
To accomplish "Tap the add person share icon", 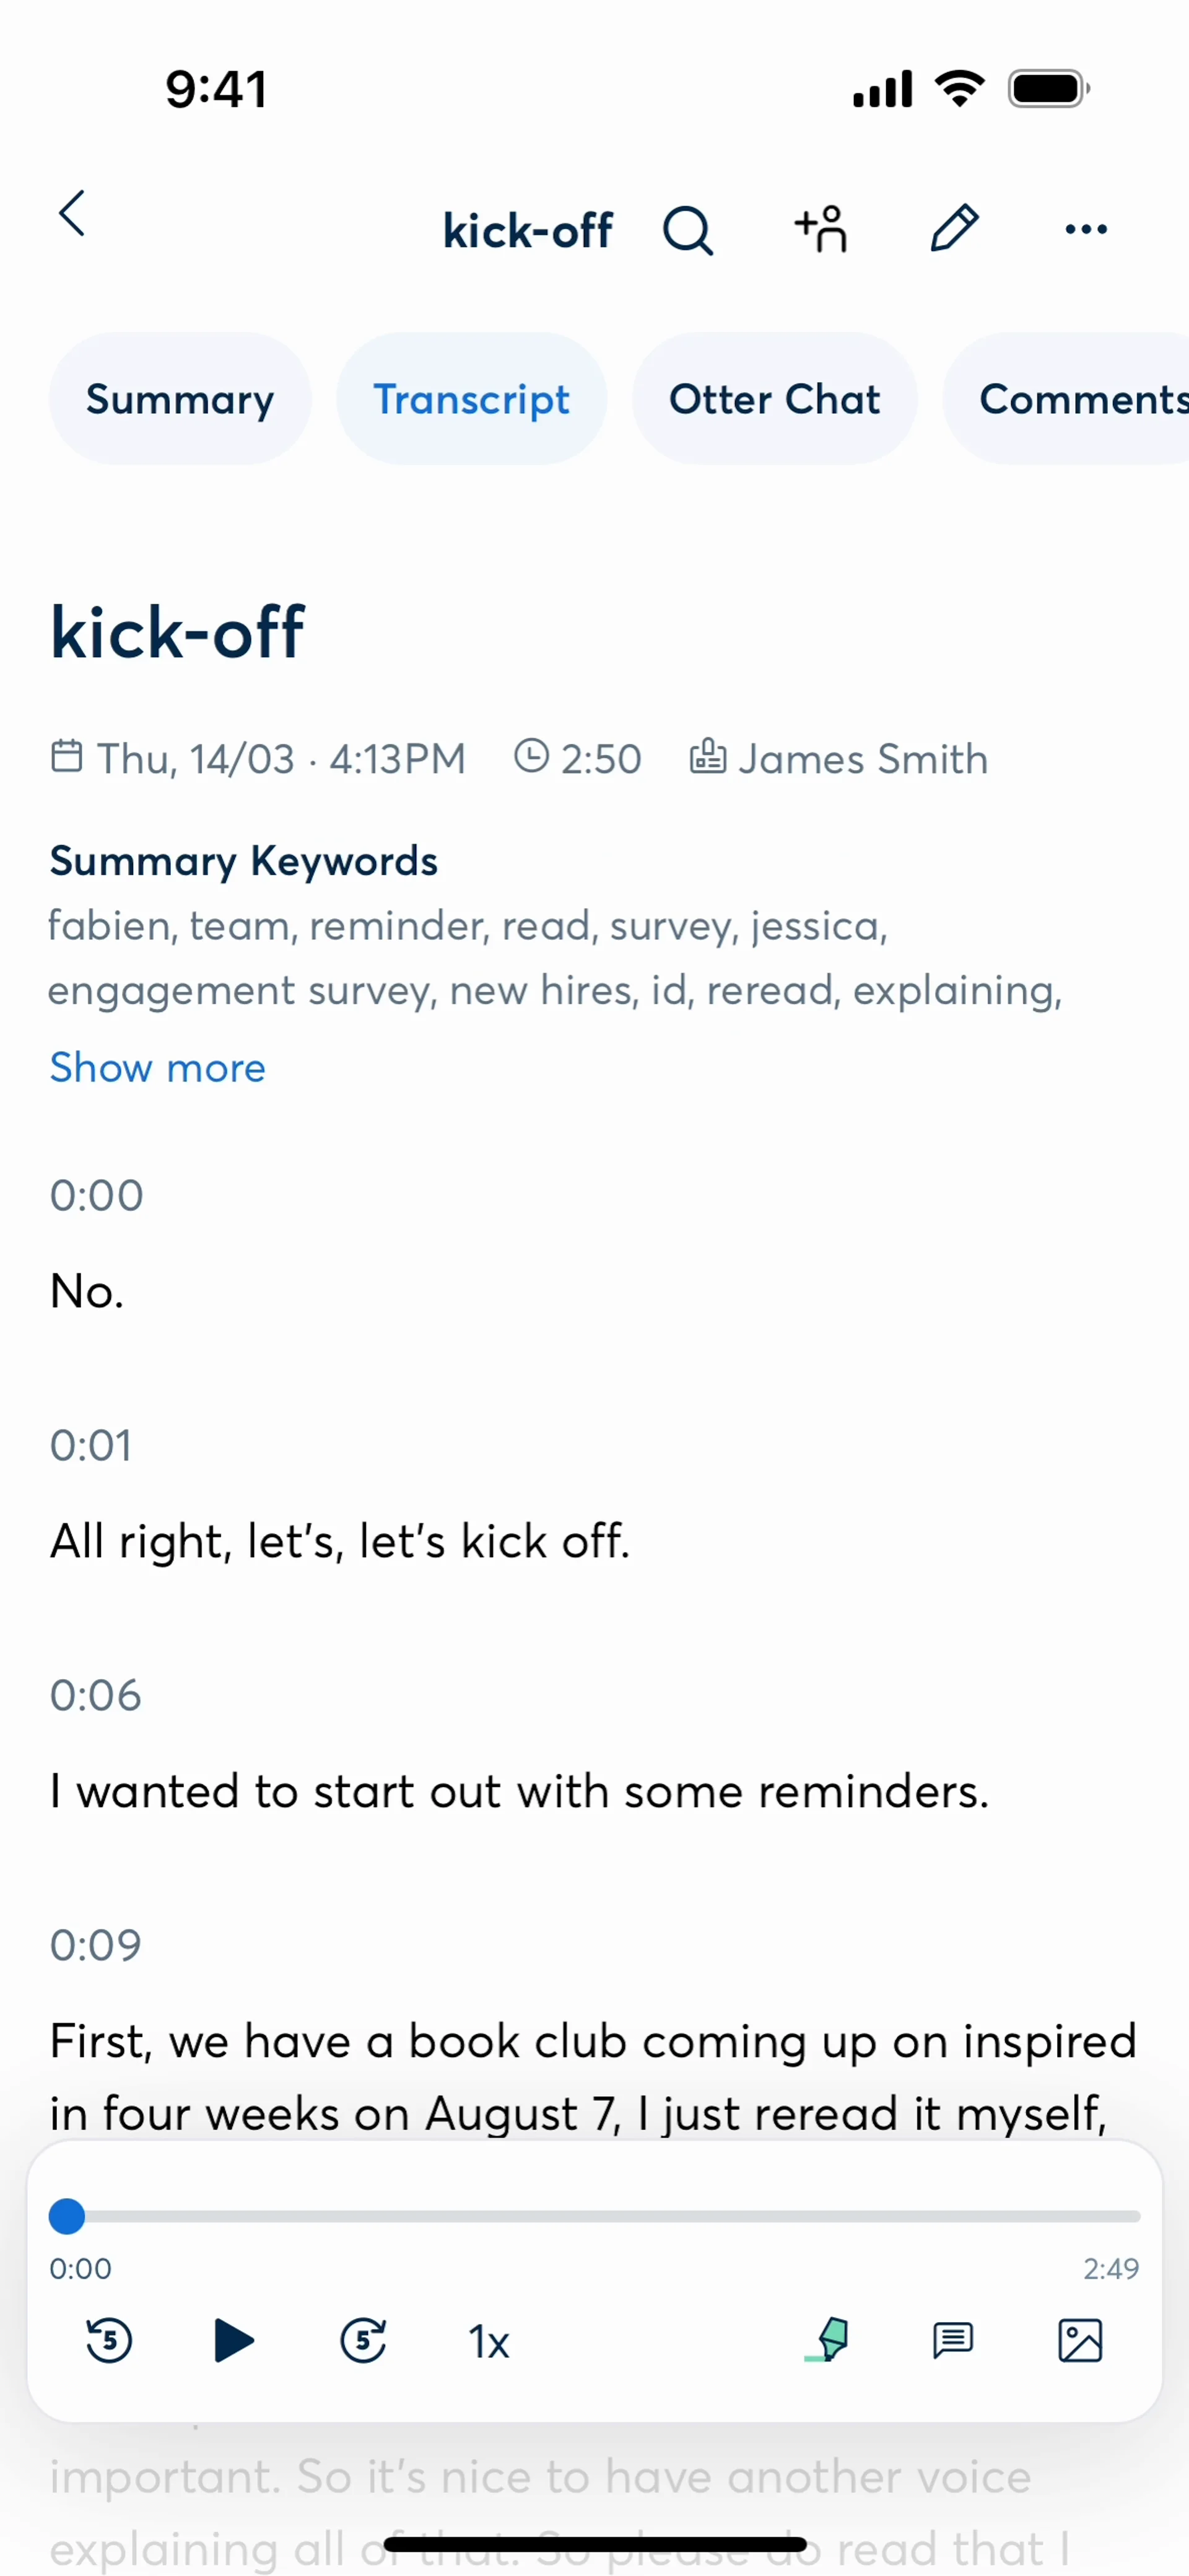I will (x=821, y=229).
